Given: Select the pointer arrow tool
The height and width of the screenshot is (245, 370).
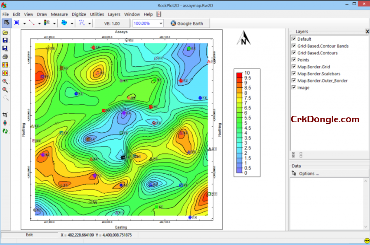Looking at the screenshot, I should [x=7, y=23].
